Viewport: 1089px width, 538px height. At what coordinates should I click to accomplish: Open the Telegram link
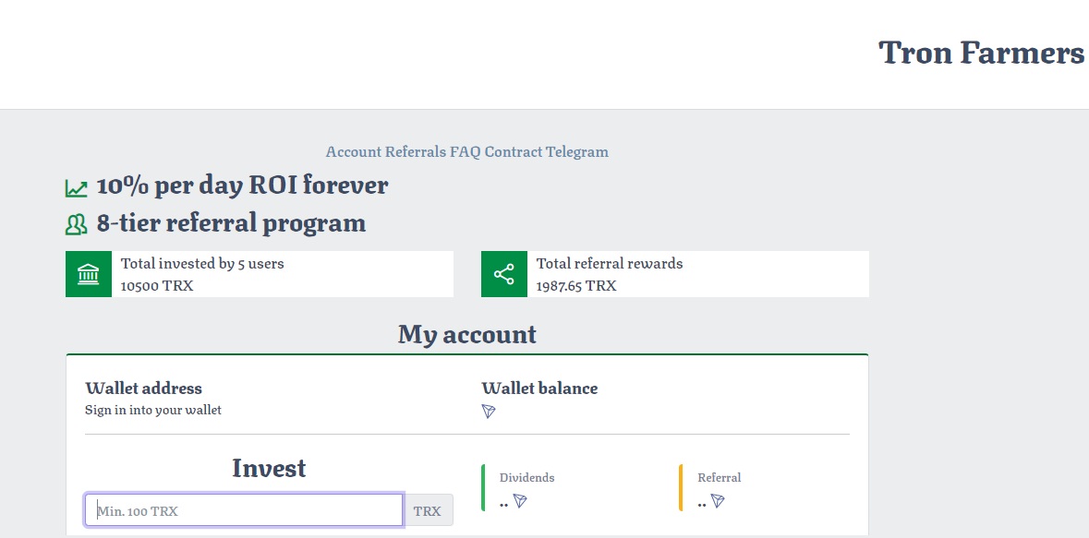[577, 151]
